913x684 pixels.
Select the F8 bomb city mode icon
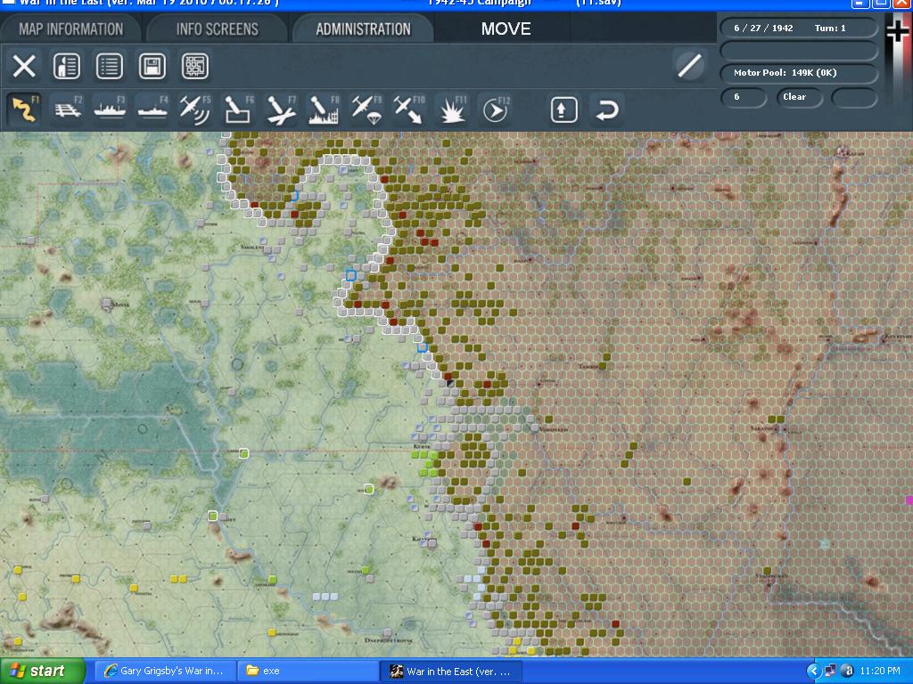[324, 110]
